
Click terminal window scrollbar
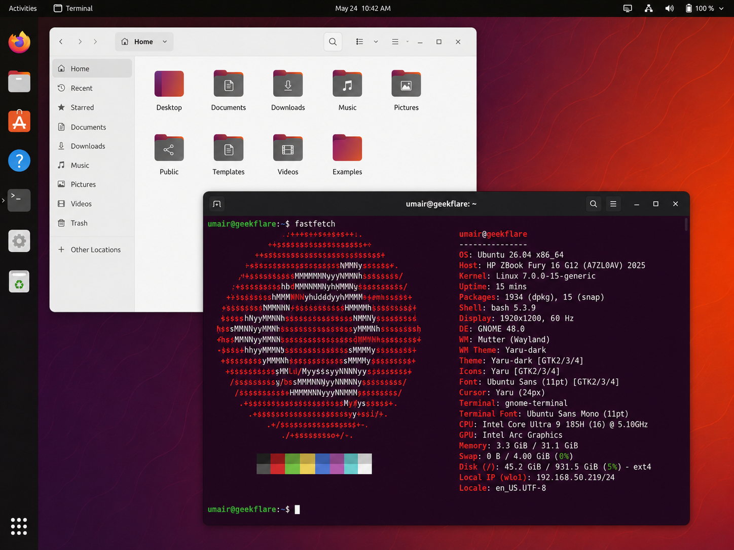coord(686,224)
